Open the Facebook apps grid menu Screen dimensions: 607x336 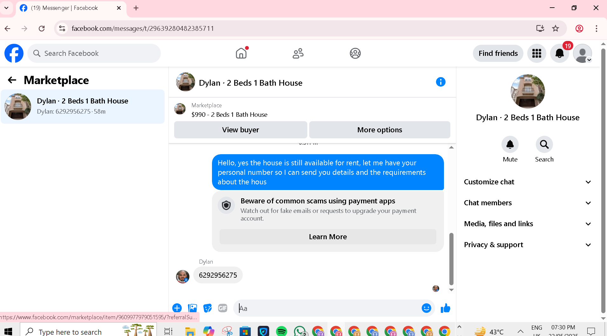click(537, 53)
